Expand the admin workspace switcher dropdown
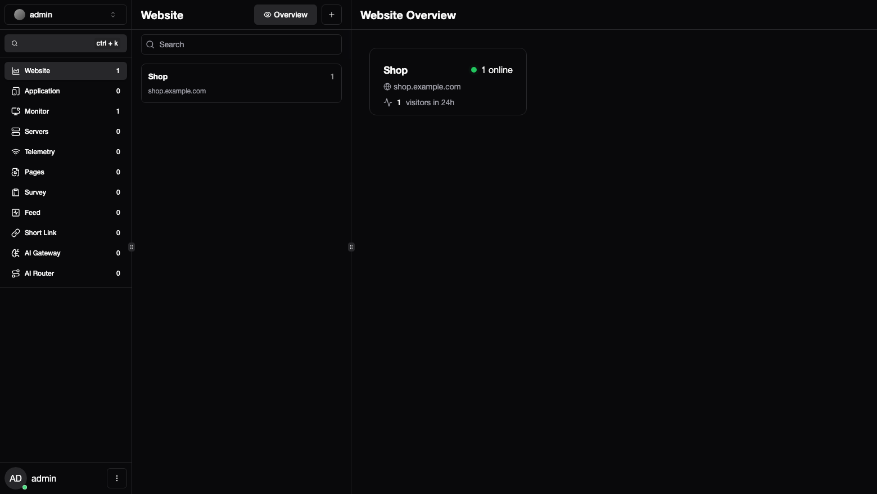The height and width of the screenshot is (494, 877). [x=66, y=15]
